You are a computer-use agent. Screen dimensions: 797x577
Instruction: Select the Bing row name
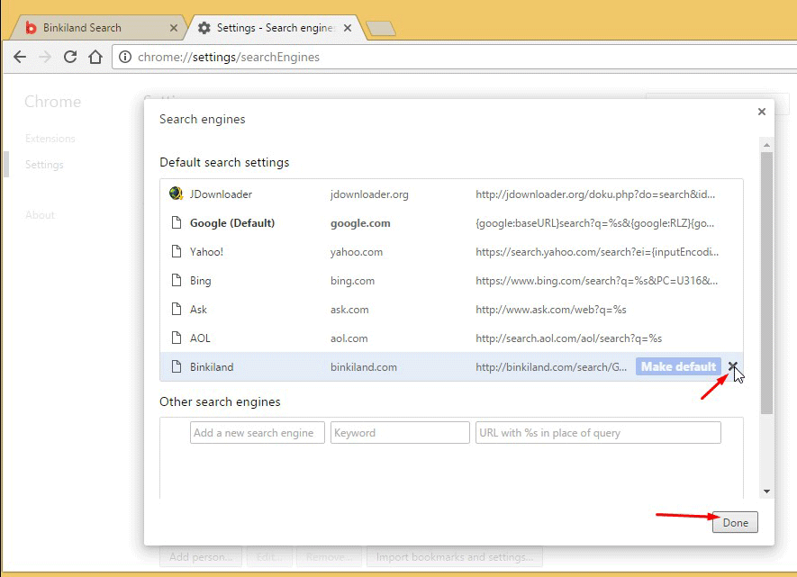pyautogui.click(x=200, y=281)
